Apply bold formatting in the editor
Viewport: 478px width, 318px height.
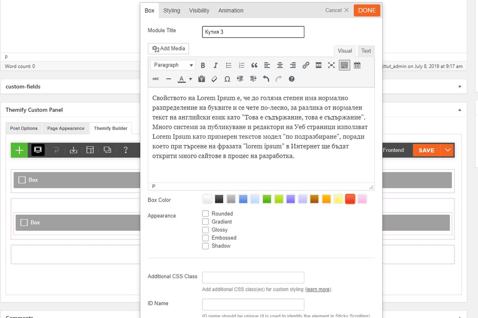point(203,65)
